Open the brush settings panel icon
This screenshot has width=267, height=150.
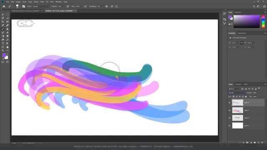click(x=24, y=6)
